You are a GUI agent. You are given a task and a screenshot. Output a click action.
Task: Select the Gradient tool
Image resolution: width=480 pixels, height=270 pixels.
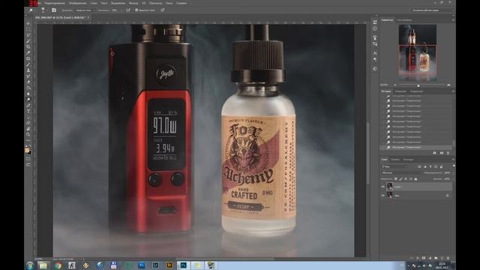coord(28,88)
